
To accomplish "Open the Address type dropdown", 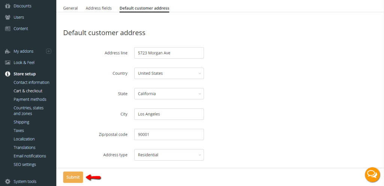I will tap(169, 155).
